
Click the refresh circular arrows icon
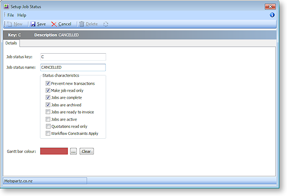pyautogui.click(x=106, y=24)
